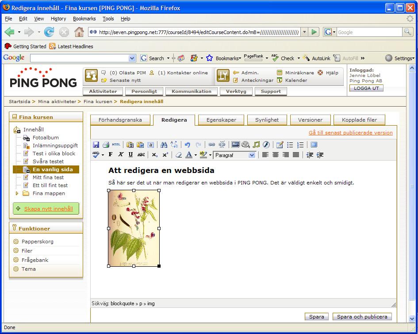Open the Synlighet tab
The height and width of the screenshot is (334, 418).
267,120
